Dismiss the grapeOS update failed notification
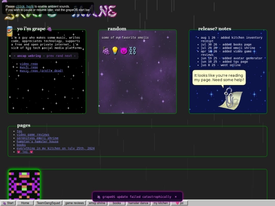This screenshot has width=275, height=206. (176, 197)
